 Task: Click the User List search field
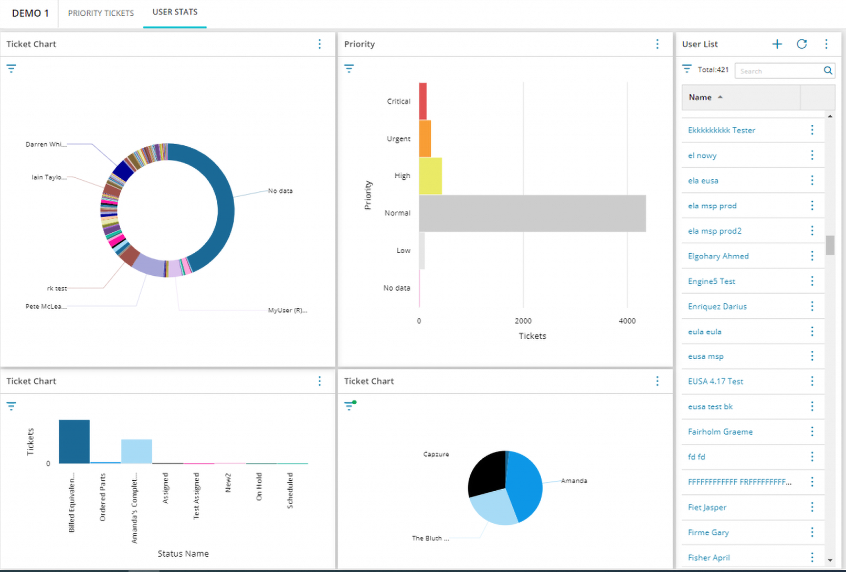[778, 71]
